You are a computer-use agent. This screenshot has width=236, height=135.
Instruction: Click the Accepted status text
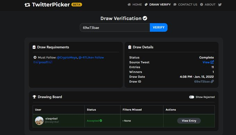93,121
